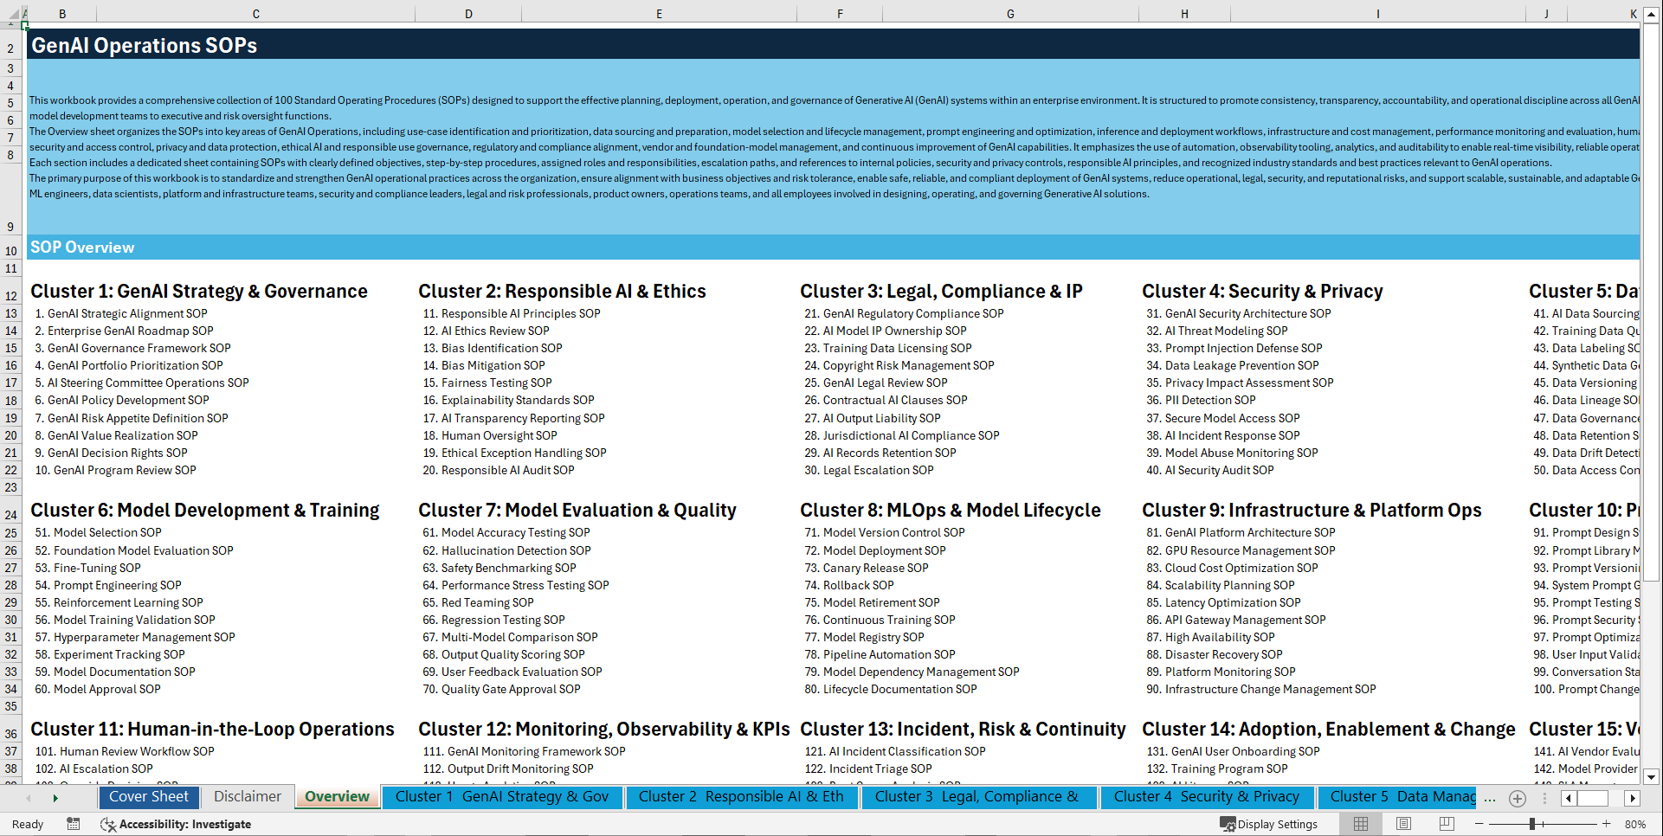
Task: Run the Accessibility Investigate check
Action: click(177, 824)
